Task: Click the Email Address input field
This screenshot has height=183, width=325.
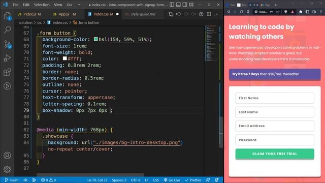Action: click(275, 126)
